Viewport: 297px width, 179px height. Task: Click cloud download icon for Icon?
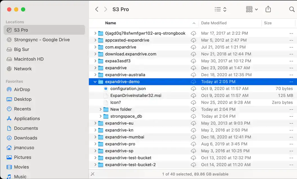pyautogui.click(x=193, y=103)
